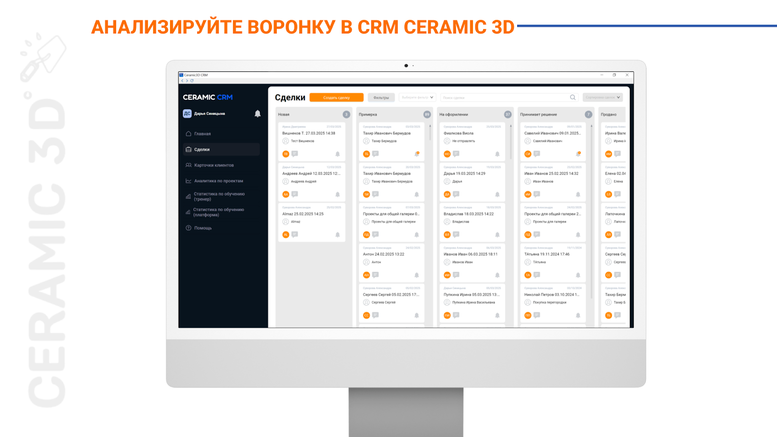Click the Принимает решение column header
This screenshot has width=777, height=437.
(539, 115)
